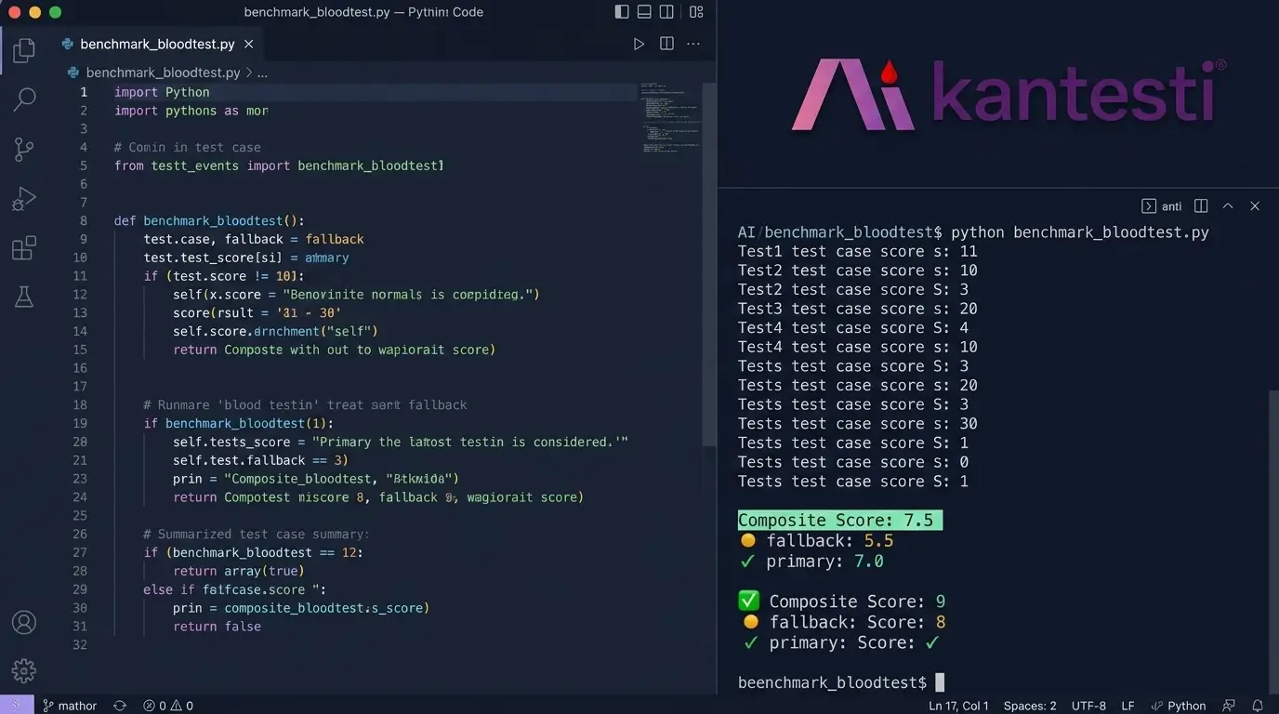Open the Source Control view
Screen dimensions: 1279x714
click(24, 149)
